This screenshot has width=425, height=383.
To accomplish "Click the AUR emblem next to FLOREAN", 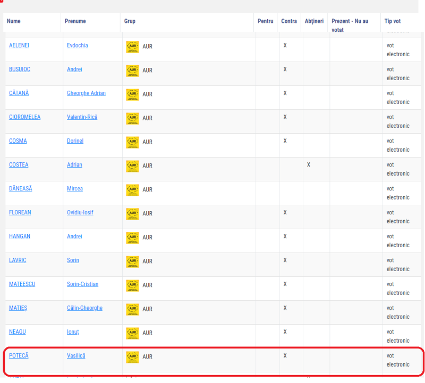I will [132, 214].
